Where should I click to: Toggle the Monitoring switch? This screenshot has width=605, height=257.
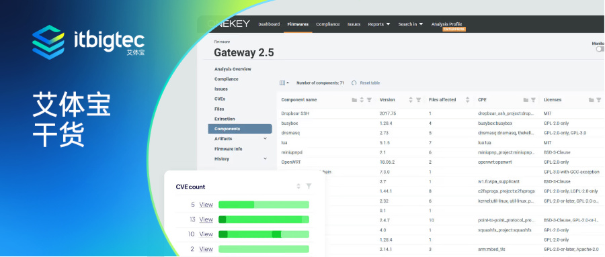pyautogui.click(x=600, y=49)
